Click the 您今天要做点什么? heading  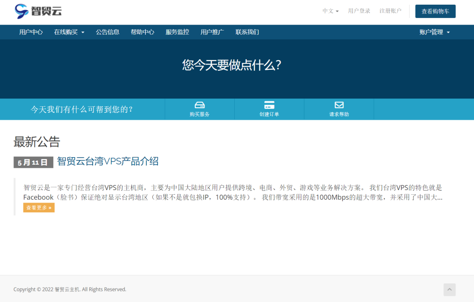[x=232, y=65]
